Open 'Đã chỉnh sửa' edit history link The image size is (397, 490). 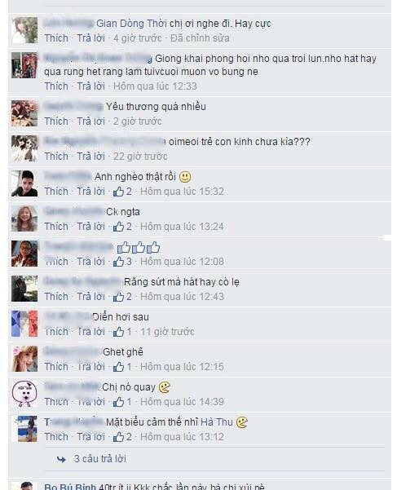point(200,38)
